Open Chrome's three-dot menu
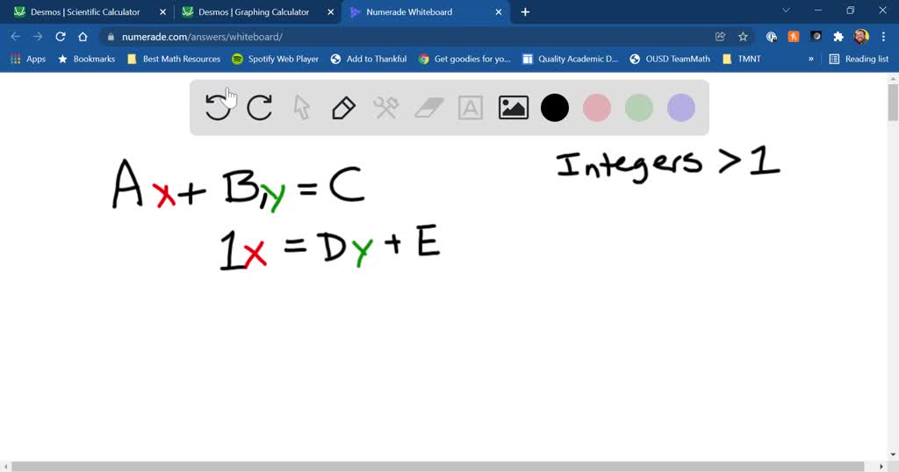 coord(883,37)
